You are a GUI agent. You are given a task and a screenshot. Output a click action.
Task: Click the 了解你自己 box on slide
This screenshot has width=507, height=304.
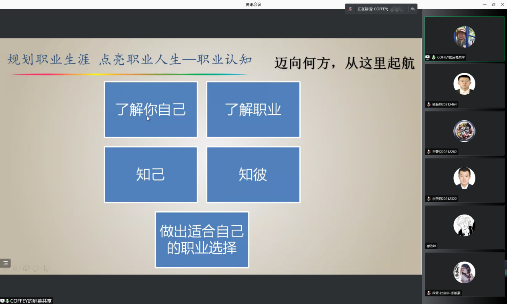pos(151,110)
